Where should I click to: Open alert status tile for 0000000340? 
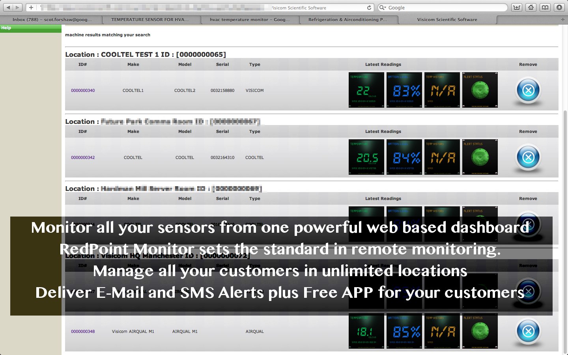(x=480, y=90)
